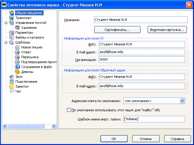This screenshot has width=194, height=145.
Task: Click The Bat! icon in title bar
Action: coord(4,5)
